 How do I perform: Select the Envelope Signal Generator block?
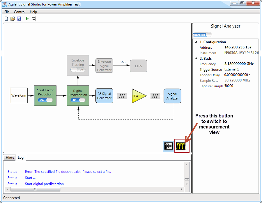pyautogui.click(x=104, y=66)
